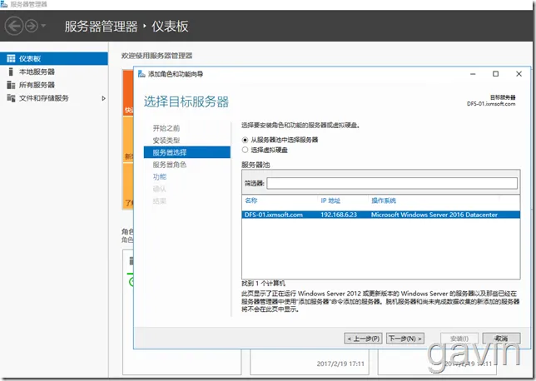Minimize the 添加角色和功能向导 window

click(473, 74)
